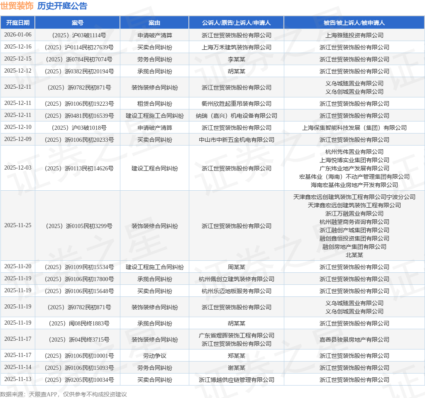Select the 案号 column header
Viewport: 425px width, 398px height.
[x=78, y=23]
